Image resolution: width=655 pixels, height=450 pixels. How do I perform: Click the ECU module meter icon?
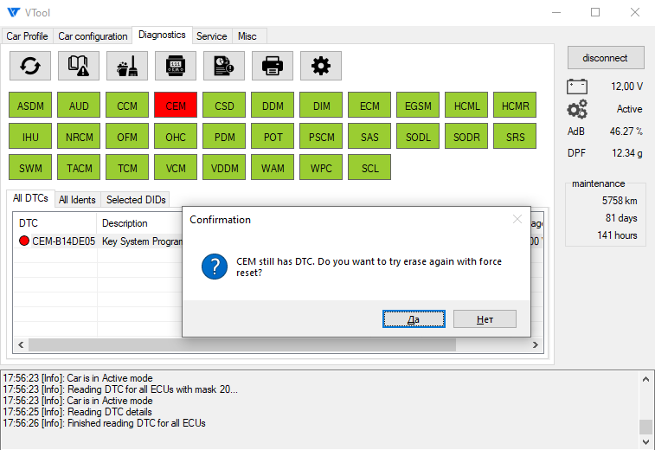coord(176,66)
